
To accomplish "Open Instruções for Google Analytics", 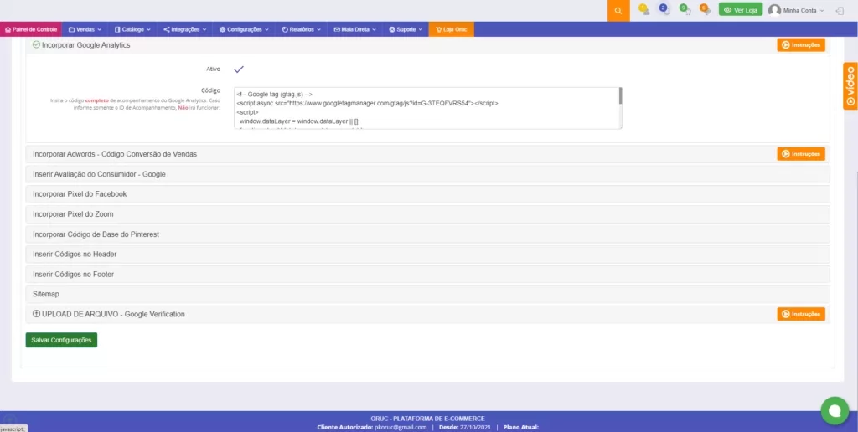I will click(800, 45).
